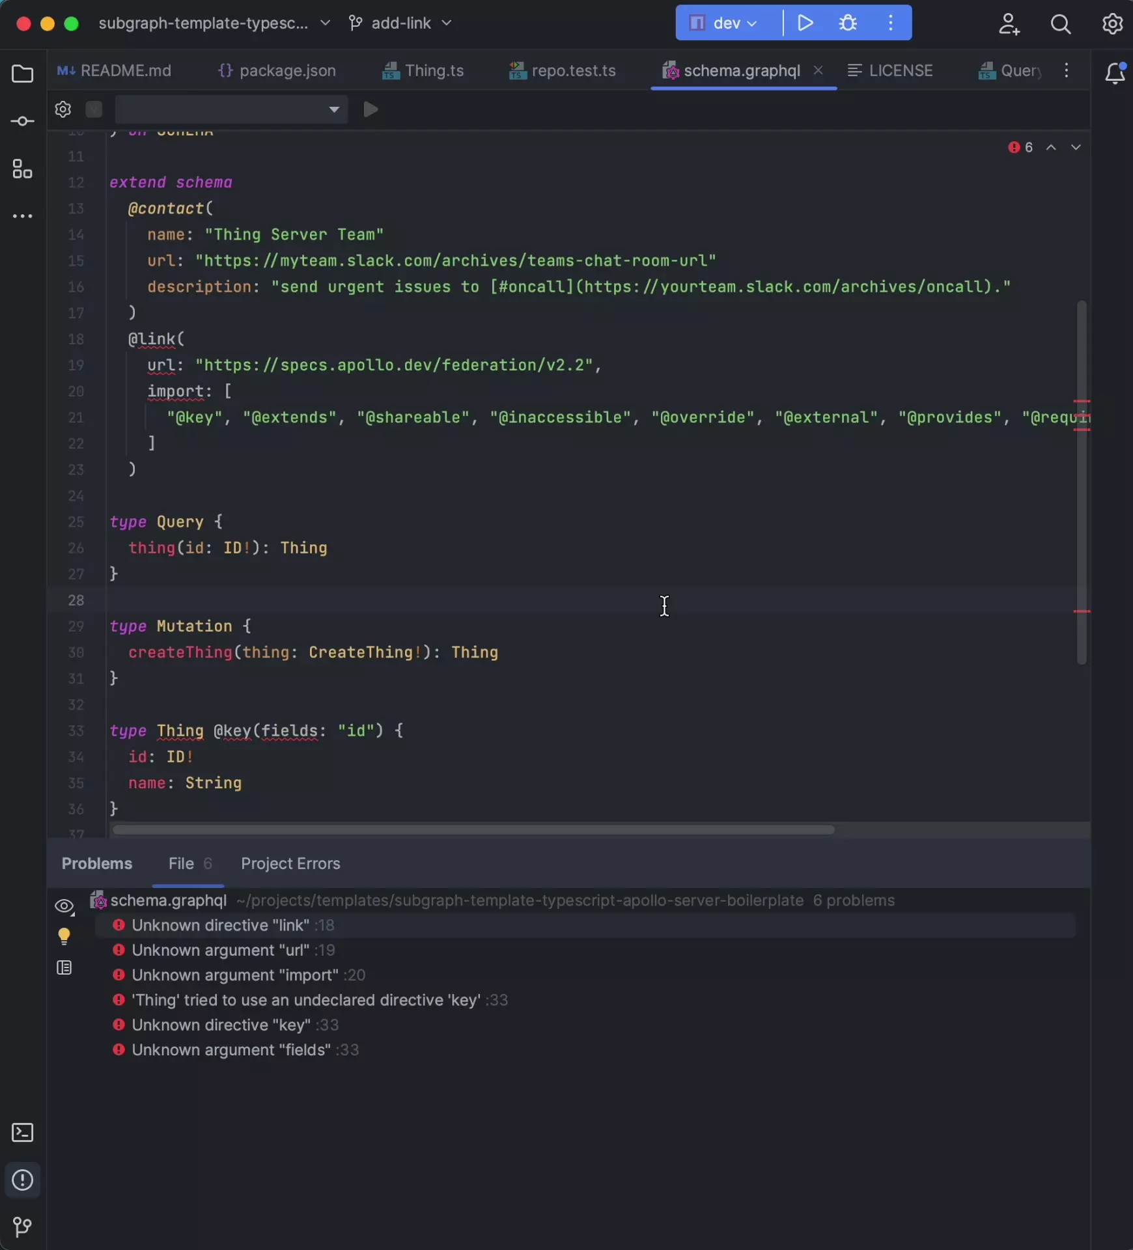This screenshot has height=1250, width=1133.
Task: Switch to the partially visible Query tab
Action: [x=1010, y=70]
